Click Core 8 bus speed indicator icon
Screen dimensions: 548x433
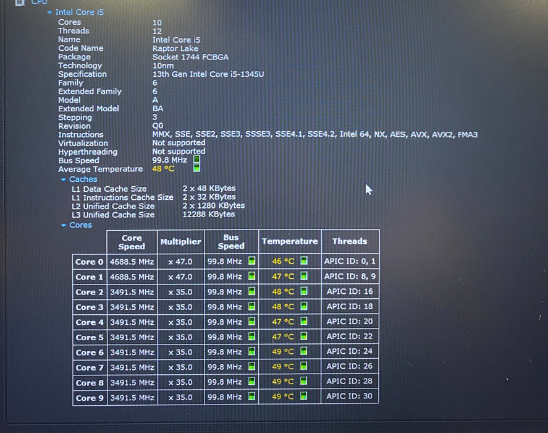coord(251,381)
